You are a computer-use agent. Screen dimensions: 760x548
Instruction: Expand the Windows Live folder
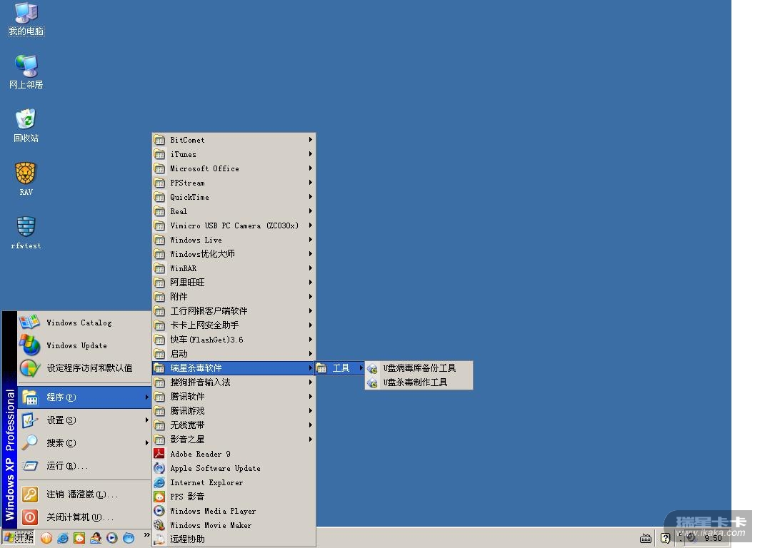(234, 240)
